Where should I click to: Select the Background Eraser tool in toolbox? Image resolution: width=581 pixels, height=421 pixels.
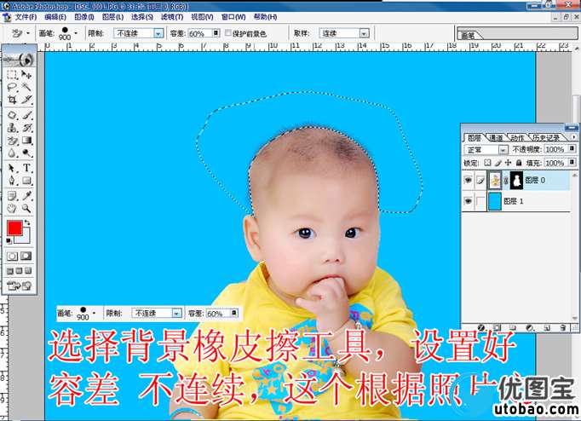[x=12, y=141]
